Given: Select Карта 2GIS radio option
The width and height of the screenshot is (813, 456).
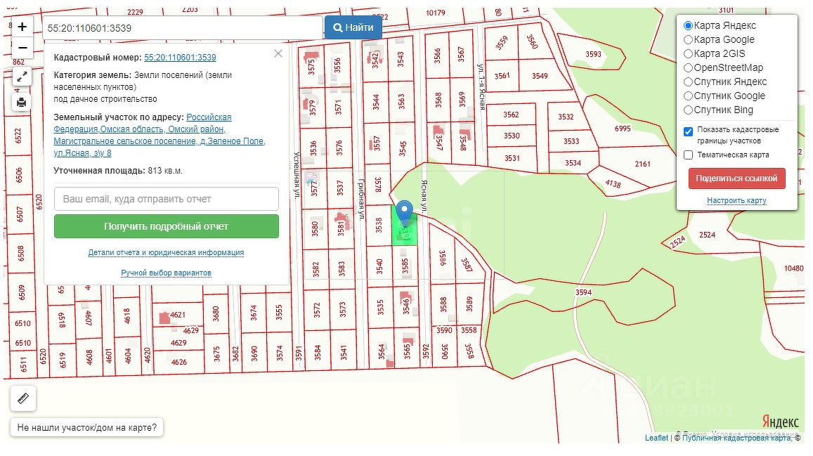Looking at the screenshot, I should click(688, 53).
